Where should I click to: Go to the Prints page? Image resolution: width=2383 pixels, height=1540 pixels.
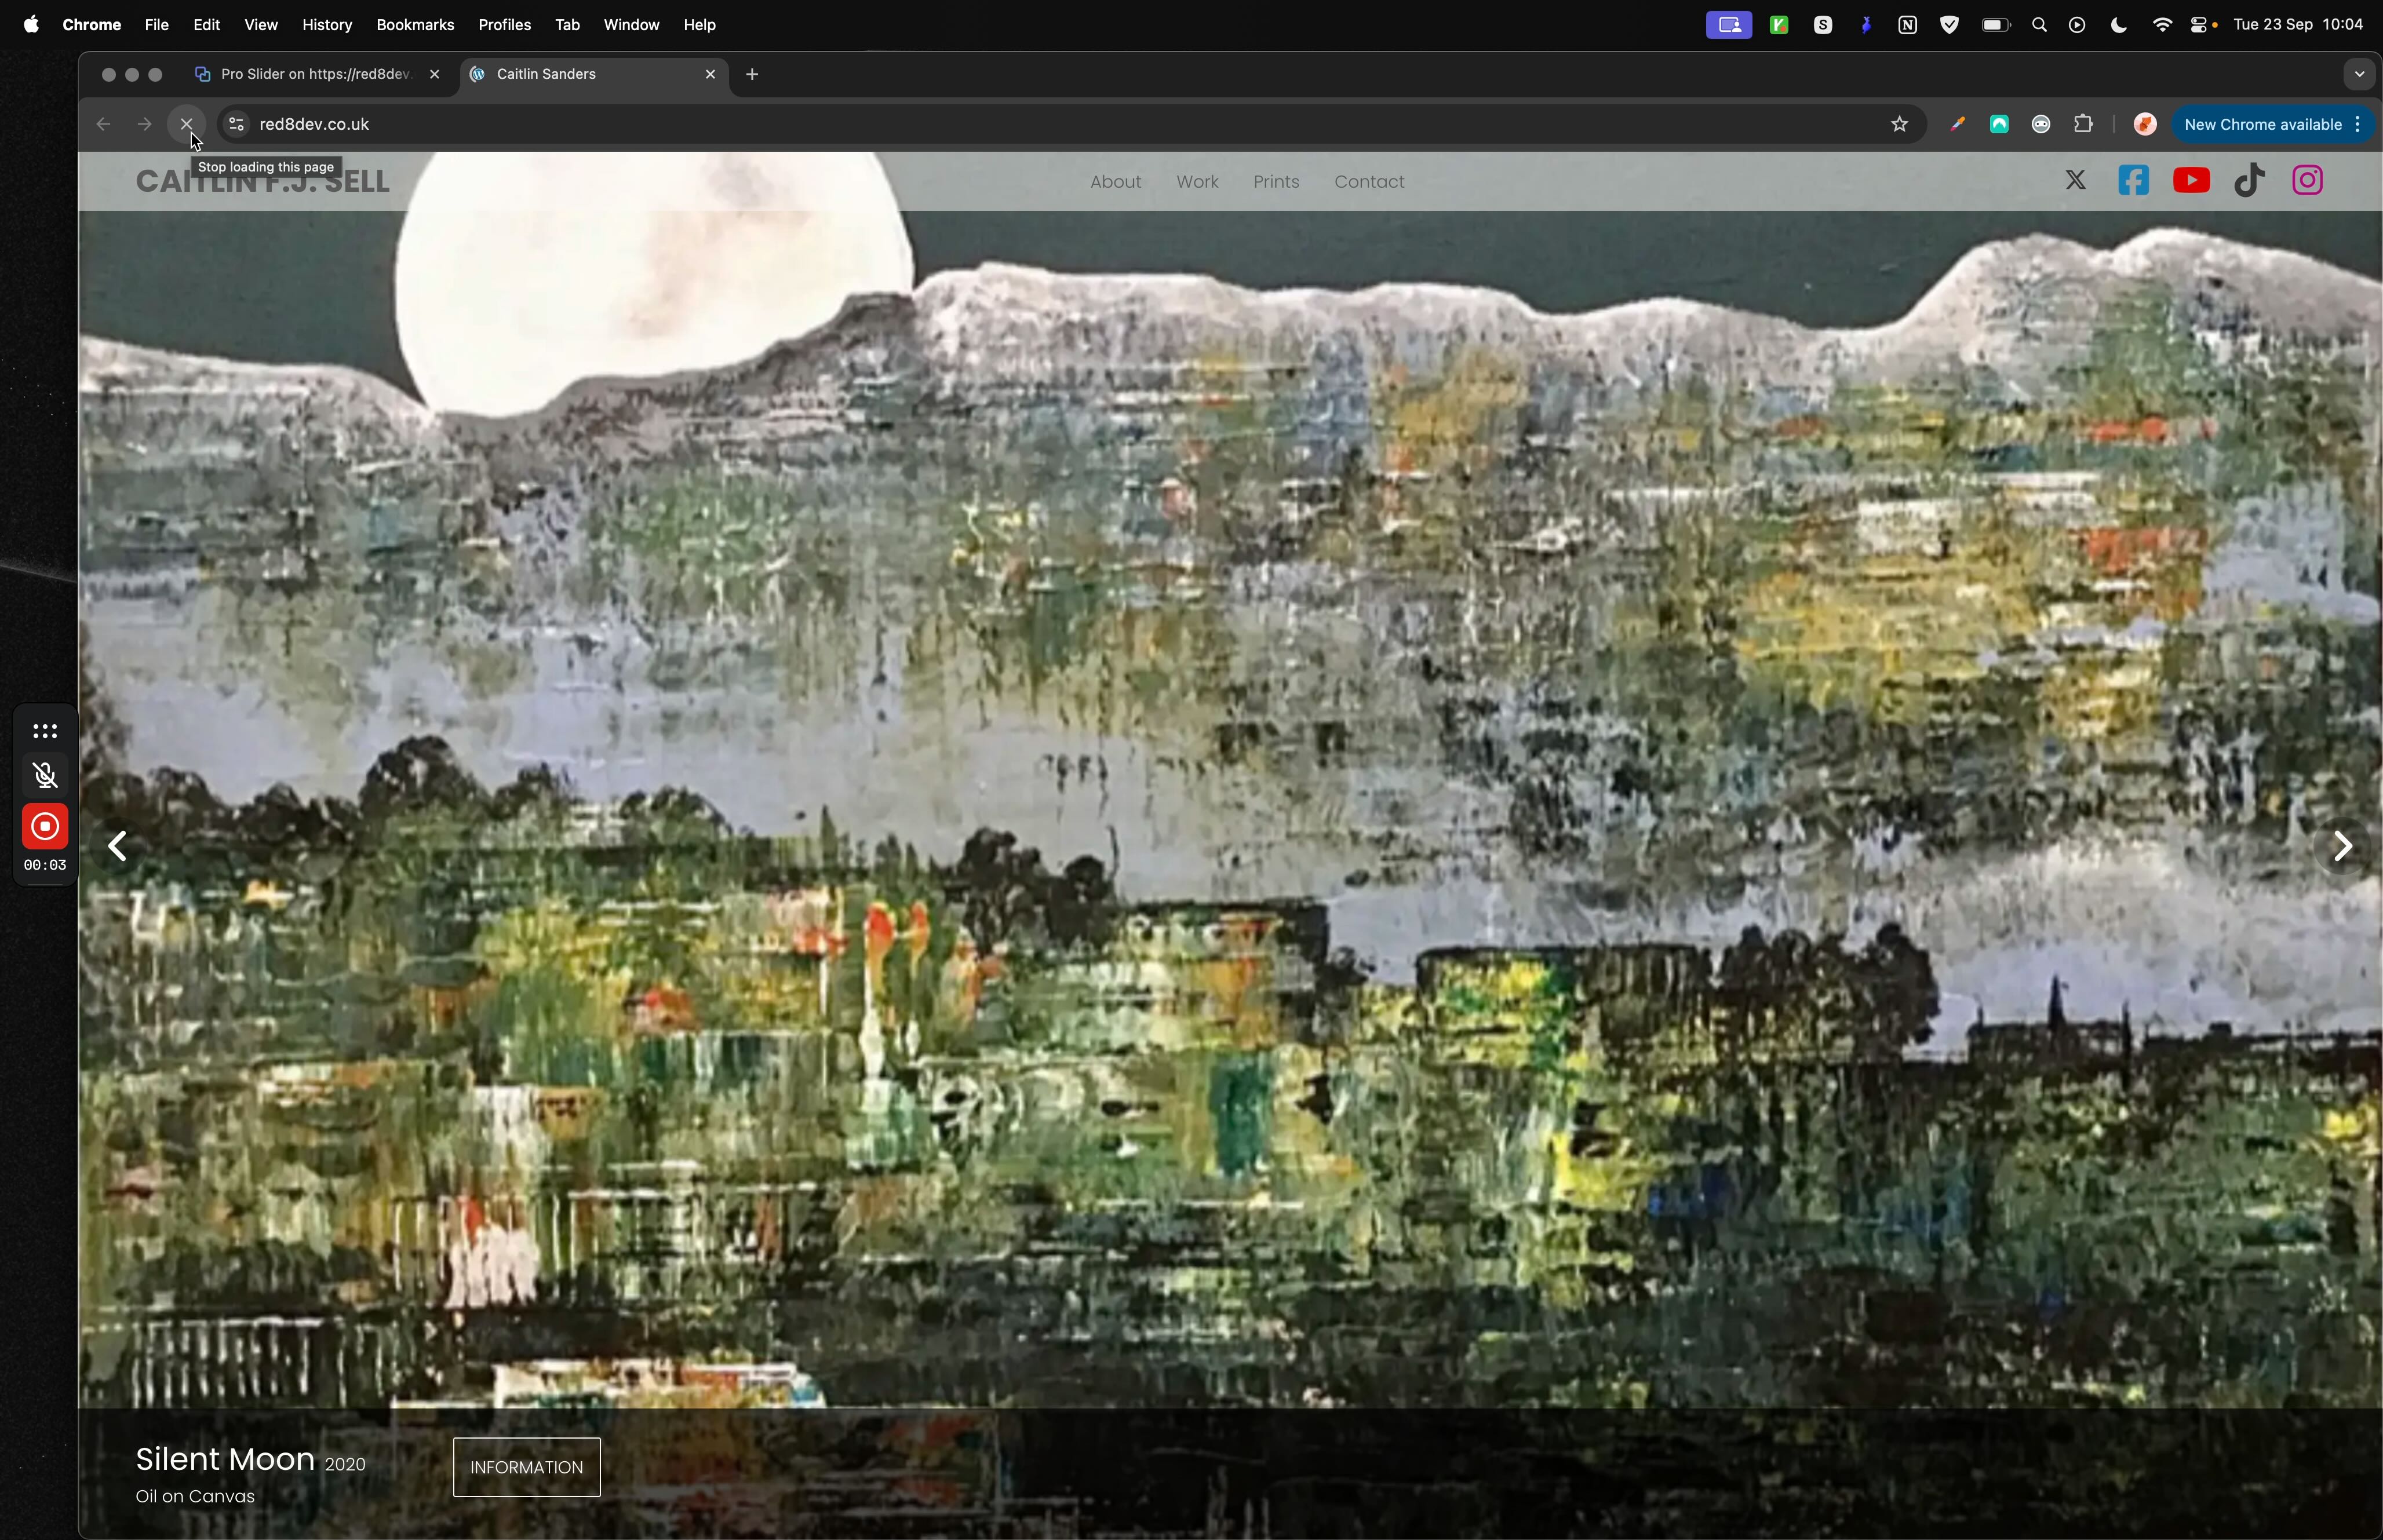coord(1276,182)
